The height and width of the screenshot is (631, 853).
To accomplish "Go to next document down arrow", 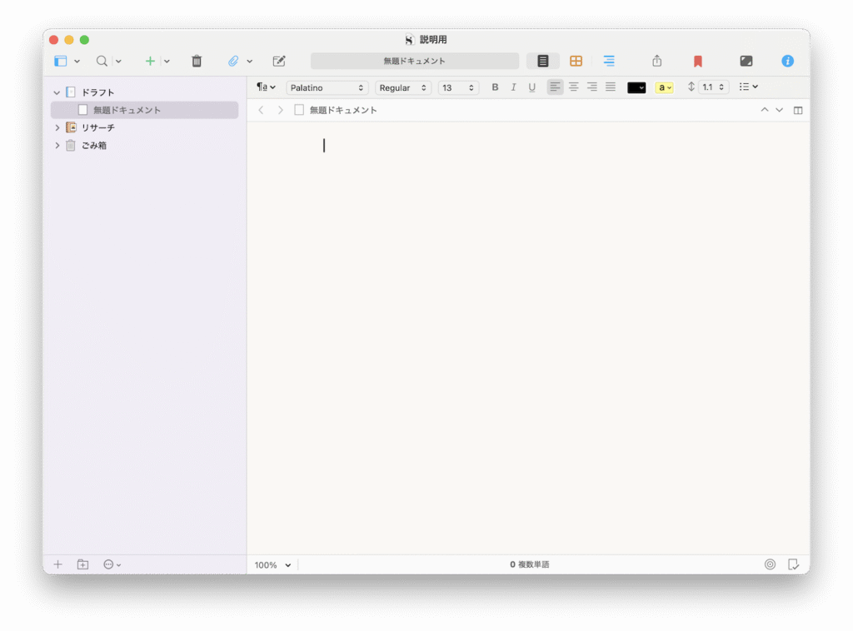I will coord(780,110).
